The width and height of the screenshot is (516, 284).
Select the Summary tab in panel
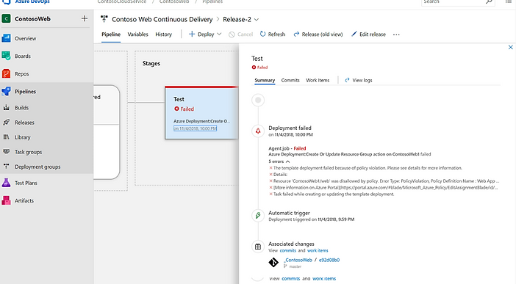(x=265, y=80)
